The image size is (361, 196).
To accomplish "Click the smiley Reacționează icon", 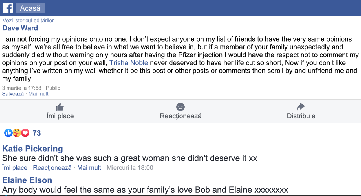I will pos(180,107).
